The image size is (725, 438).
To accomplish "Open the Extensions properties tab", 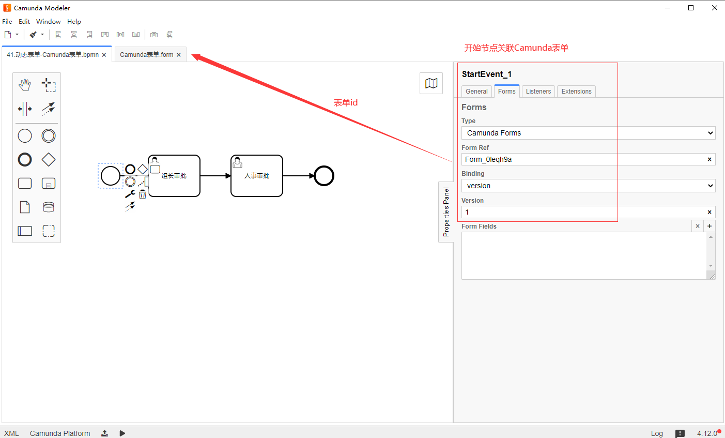I will point(577,92).
